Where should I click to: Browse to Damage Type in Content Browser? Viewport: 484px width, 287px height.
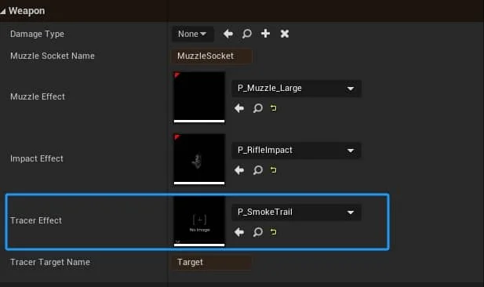[247, 34]
